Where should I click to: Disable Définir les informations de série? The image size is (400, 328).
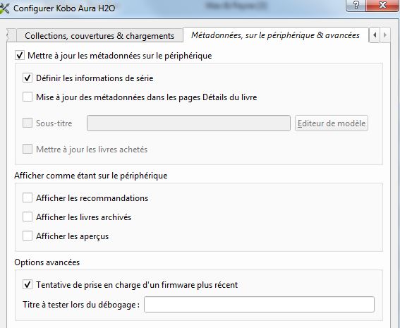(28, 78)
